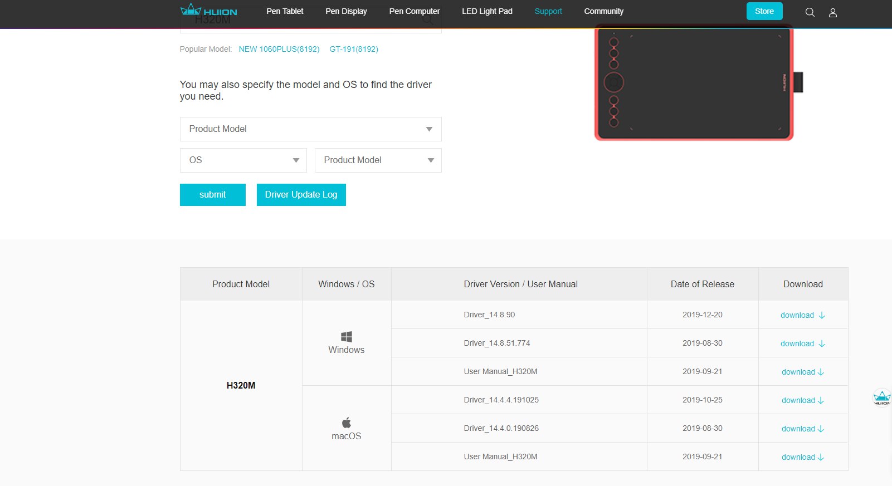Viewport: 892px width, 486px height.
Task: Click the Driver_14.8.90 version text
Action: click(489, 315)
